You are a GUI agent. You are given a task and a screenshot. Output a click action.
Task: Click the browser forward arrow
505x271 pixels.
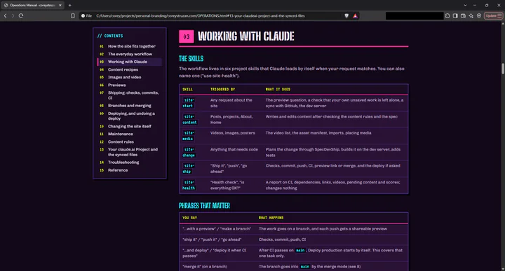[13, 15]
